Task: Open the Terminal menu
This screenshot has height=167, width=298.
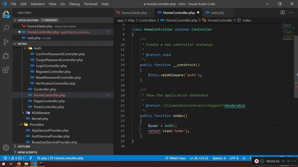Action: click(x=91, y=4)
